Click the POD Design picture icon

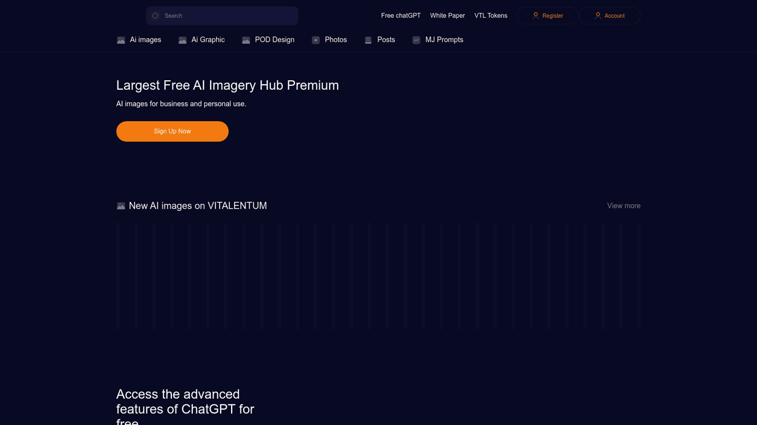pos(246,40)
